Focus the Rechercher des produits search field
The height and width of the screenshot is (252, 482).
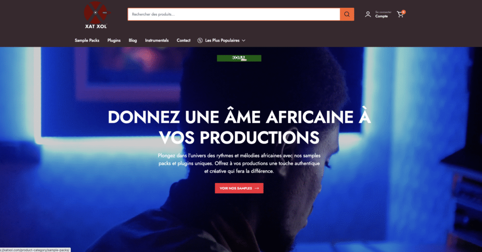click(234, 14)
